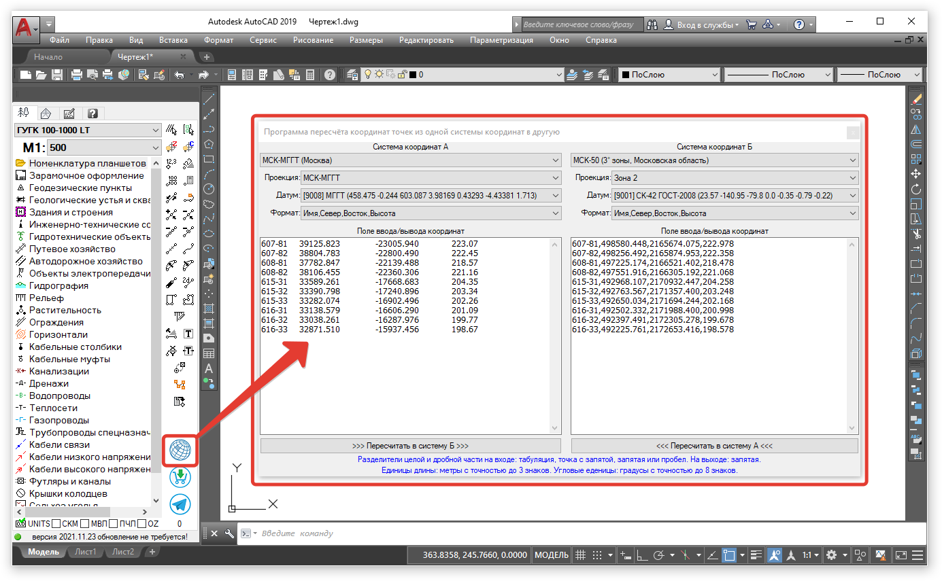The image size is (942, 581).
Task: Open the coordinate conversion globe icon
Action: pos(180,449)
